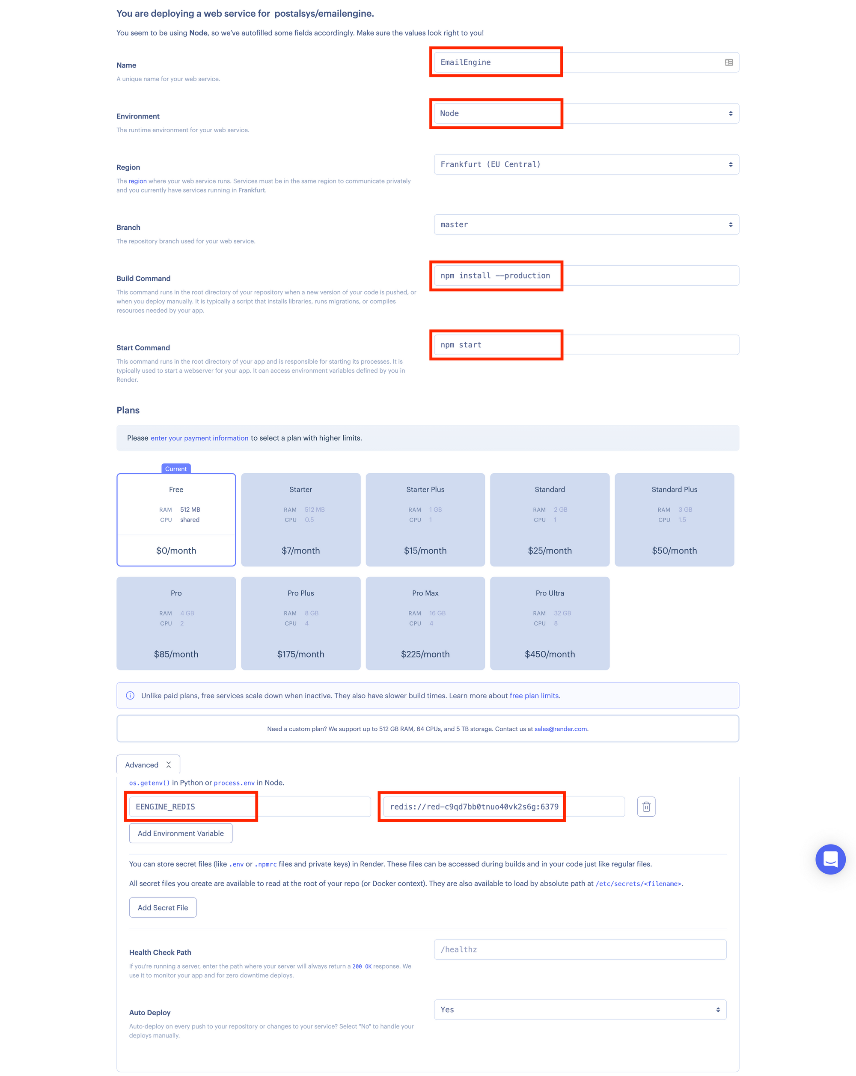Image resolution: width=856 pixels, height=1076 pixels.
Task: Select the Free plan card
Action: click(176, 519)
